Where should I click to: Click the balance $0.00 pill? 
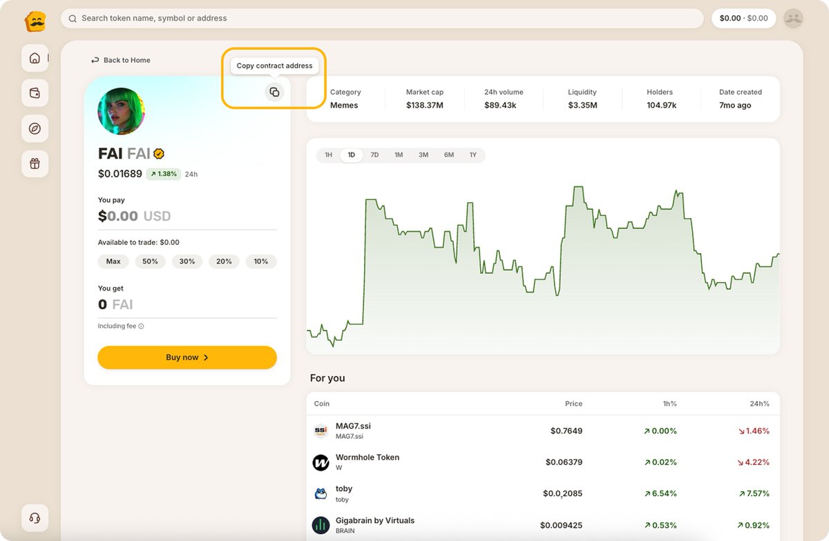click(743, 19)
